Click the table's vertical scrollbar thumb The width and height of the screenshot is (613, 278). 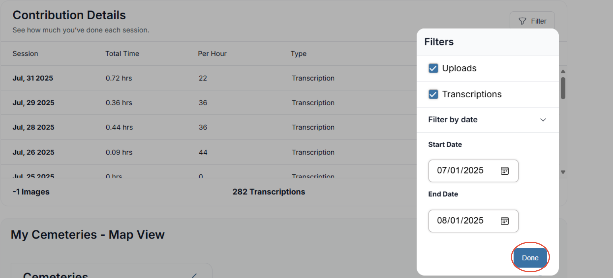[563, 88]
